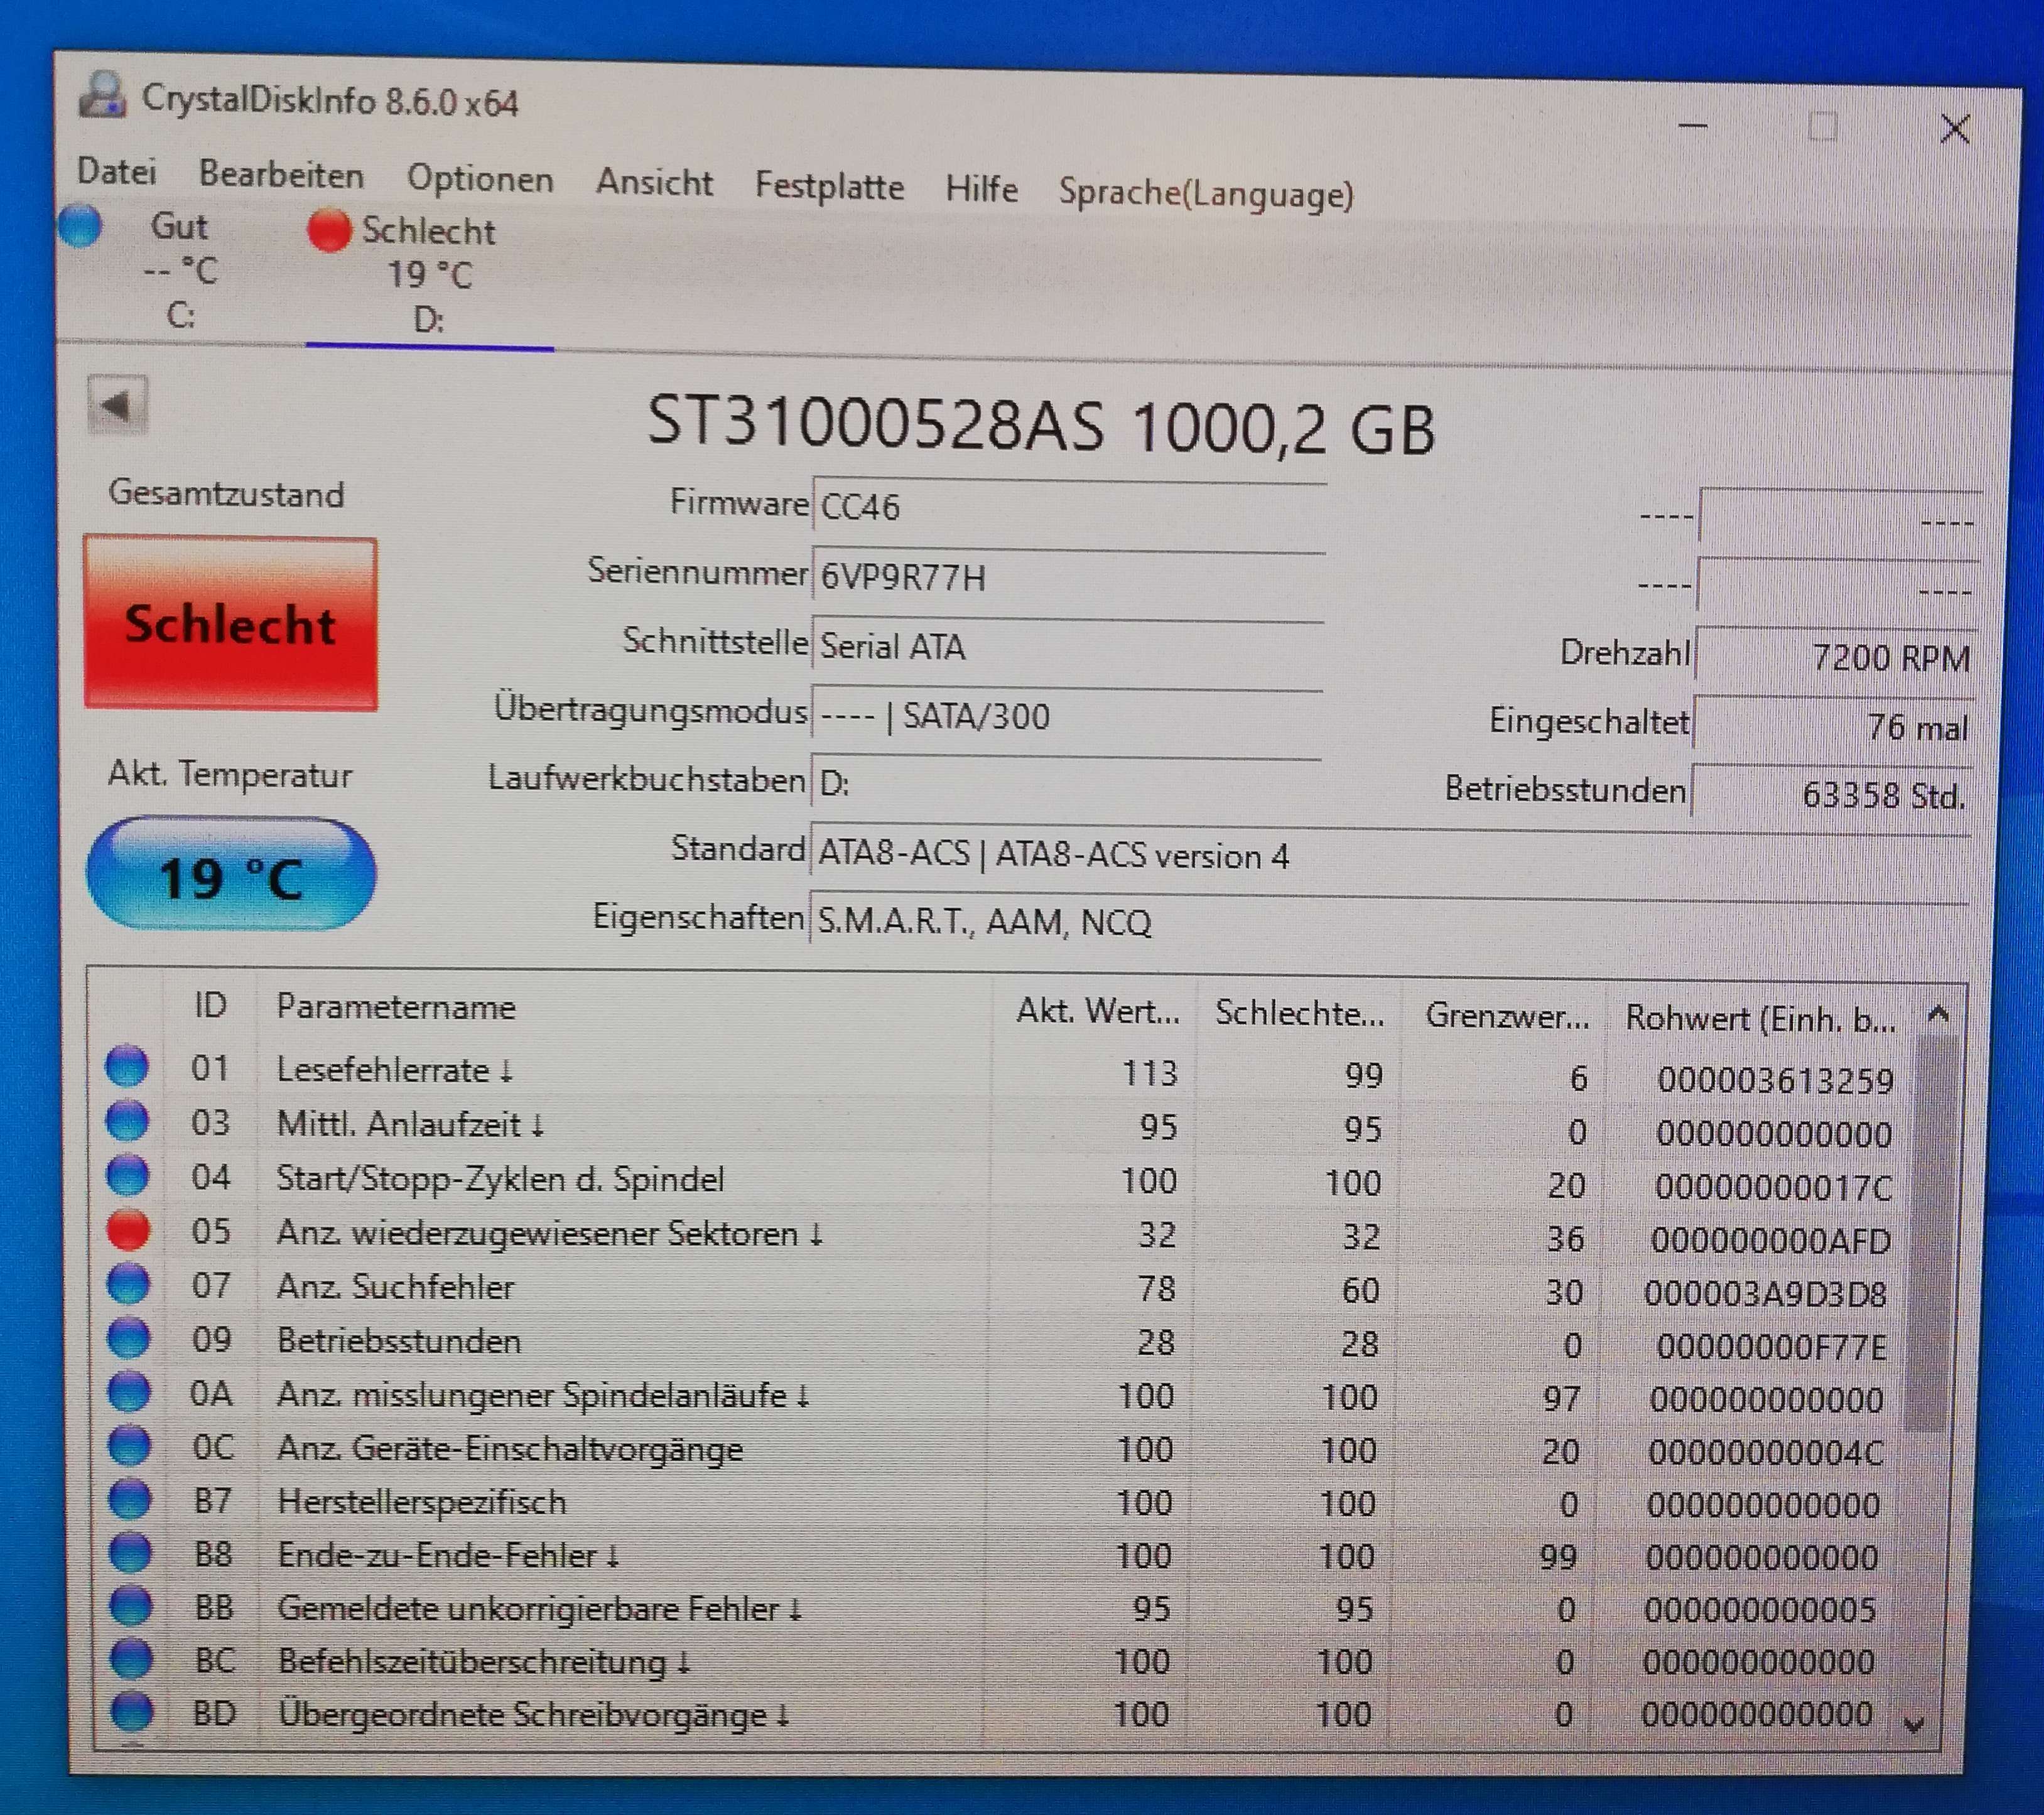The image size is (2044, 1815).
Task: Click the Rohwert column header
Action: (1760, 1019)
